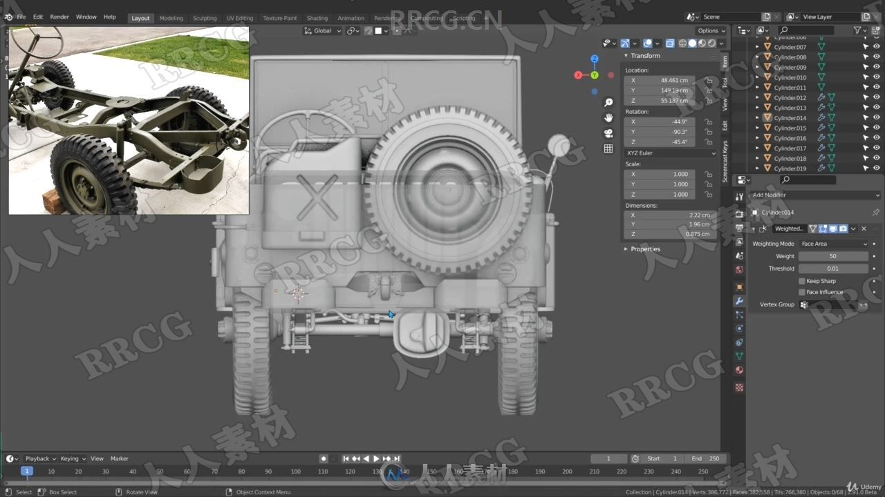Lock the Location X value

(709, 80)
